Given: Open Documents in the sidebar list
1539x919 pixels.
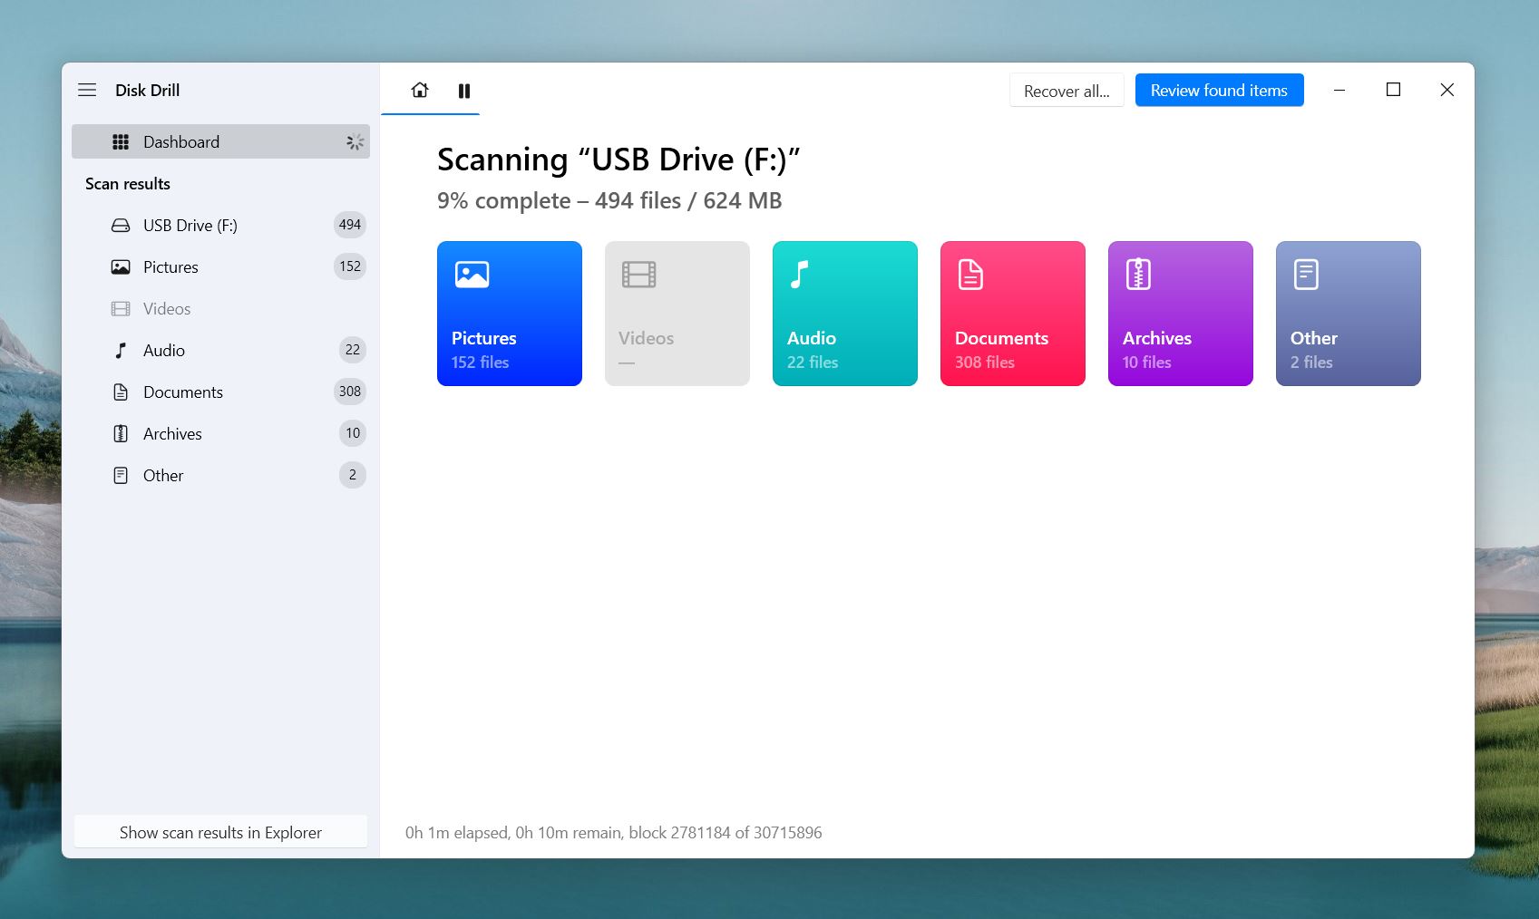Looking at the screenshot, I should tap(220, 392).
